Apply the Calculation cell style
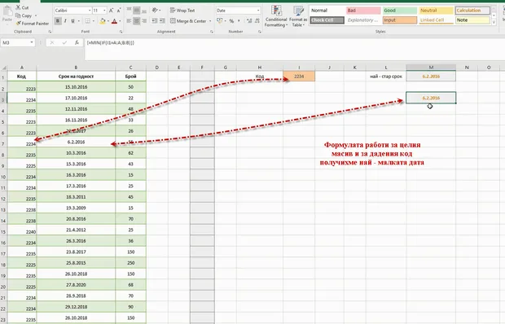This screenshot has width=505, height=324. [472, 11]
